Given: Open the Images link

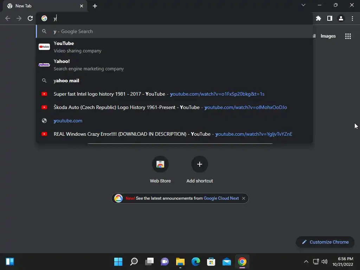Looking at the screenshot, I should [x=328, y=36].
